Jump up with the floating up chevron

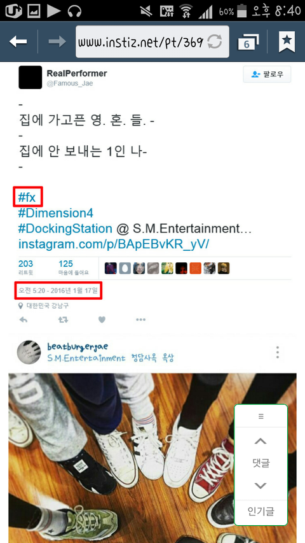point(261,441)
